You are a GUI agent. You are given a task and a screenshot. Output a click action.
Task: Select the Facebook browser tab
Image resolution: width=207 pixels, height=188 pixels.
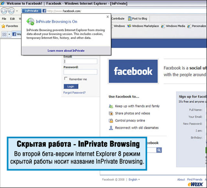(16, 34)
